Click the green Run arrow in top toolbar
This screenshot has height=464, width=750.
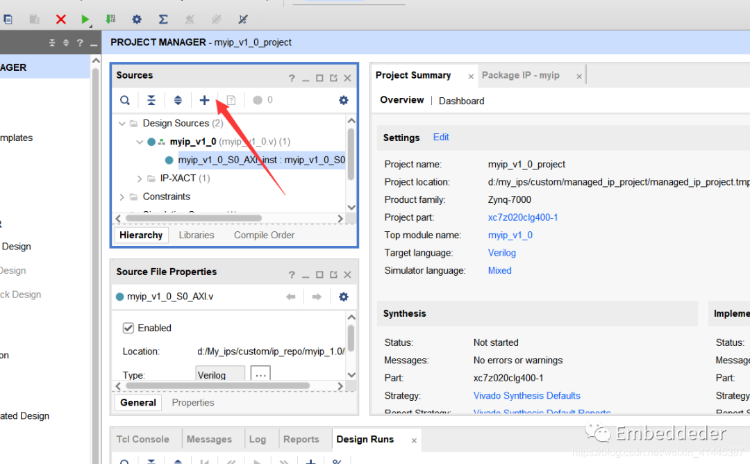[85, 19]
